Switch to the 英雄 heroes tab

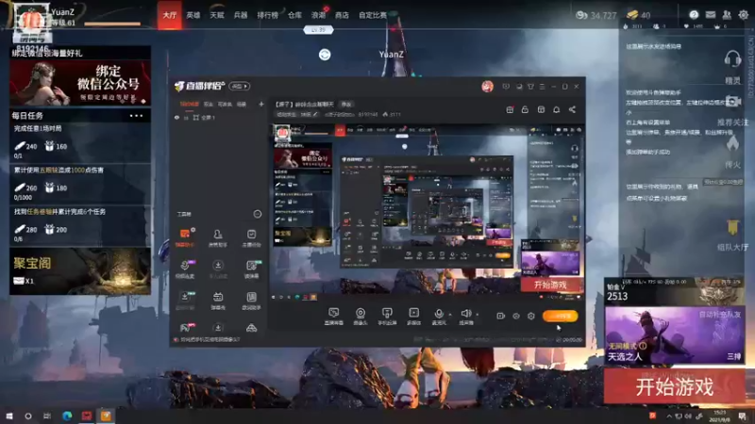click(193, 15)
